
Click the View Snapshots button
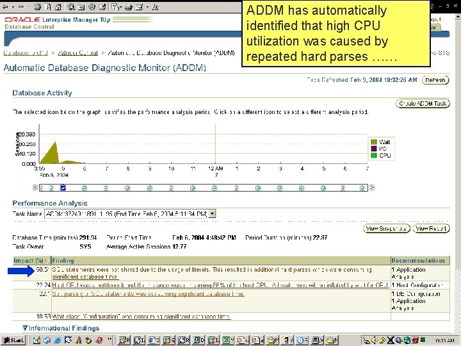[386, 229]
